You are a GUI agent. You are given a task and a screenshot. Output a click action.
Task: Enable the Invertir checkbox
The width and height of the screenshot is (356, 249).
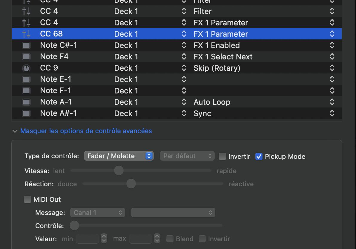222,156
